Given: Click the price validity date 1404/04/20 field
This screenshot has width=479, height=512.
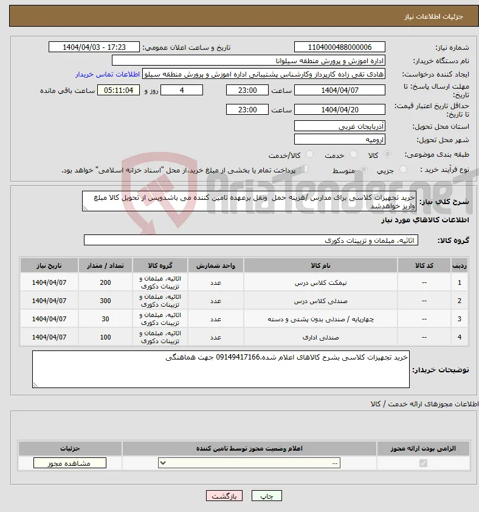Looking at the screenshot, I should [339, 110].
